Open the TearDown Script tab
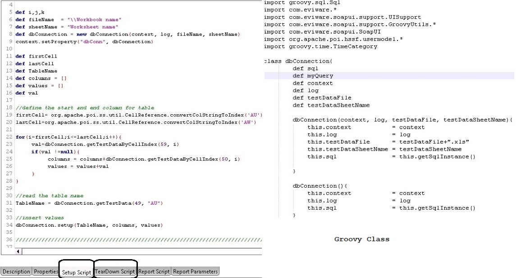This screenshot has height=278, width=516. 115,272
